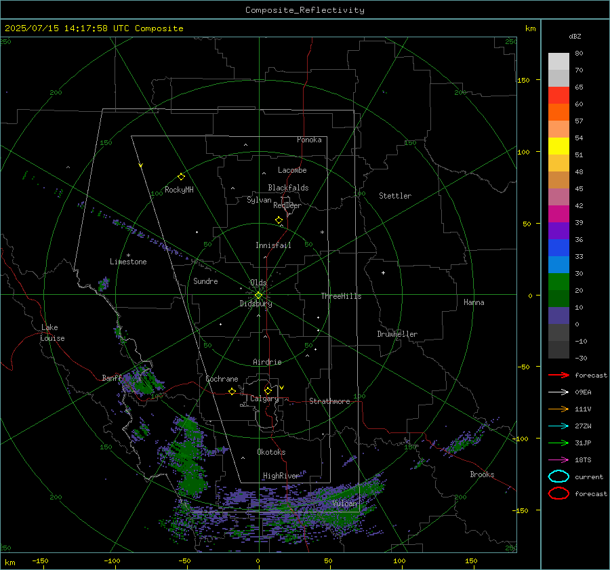This screenshot has width=610, height=570.
Task: Click the yellow 51 dBZ color swatch
Action: pos(558,146)
